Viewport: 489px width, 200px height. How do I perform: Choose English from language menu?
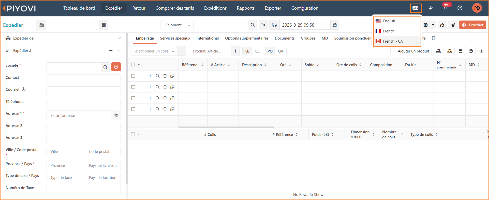pyautogui.click(x=397, y=21)
